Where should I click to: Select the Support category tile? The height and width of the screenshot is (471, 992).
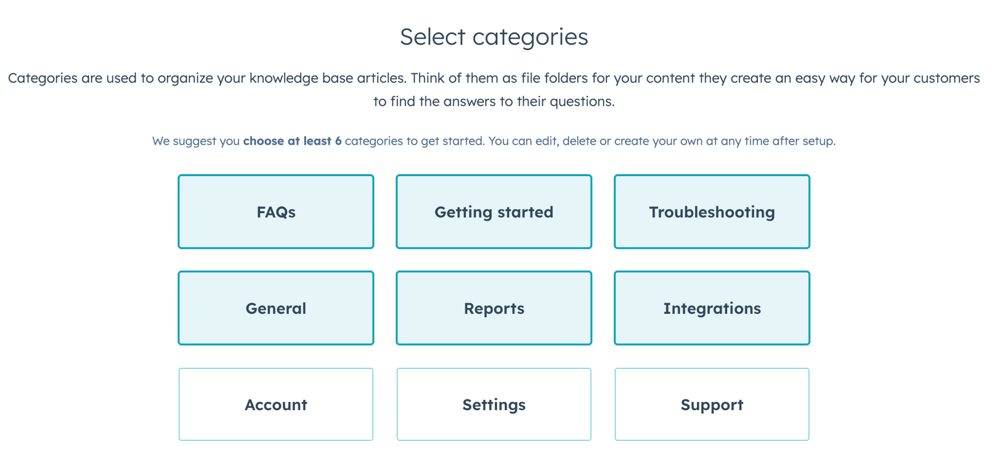coord(712,405)
